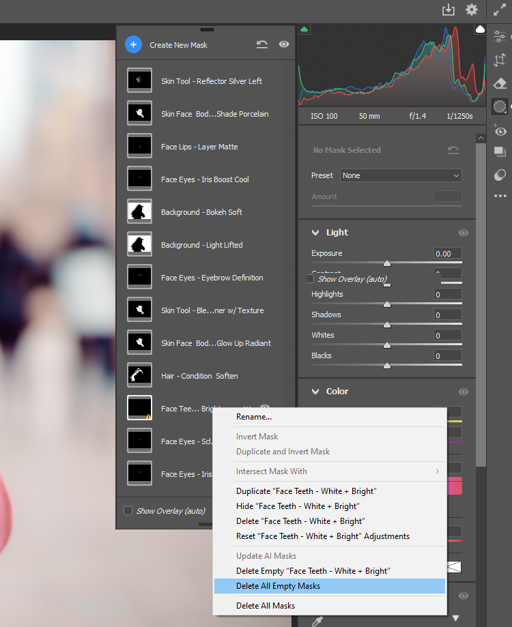The height and width of the screenshot is (627, 512).
Task: Open the Preset dropdown showing None
Action: coord(401,175)
